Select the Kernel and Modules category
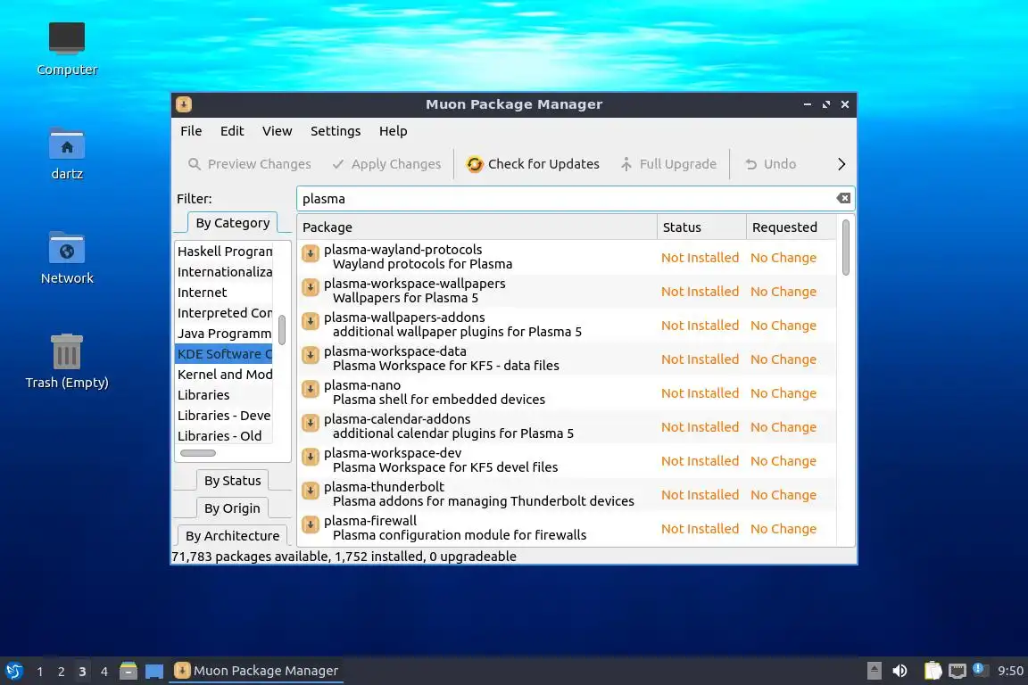 224,375
